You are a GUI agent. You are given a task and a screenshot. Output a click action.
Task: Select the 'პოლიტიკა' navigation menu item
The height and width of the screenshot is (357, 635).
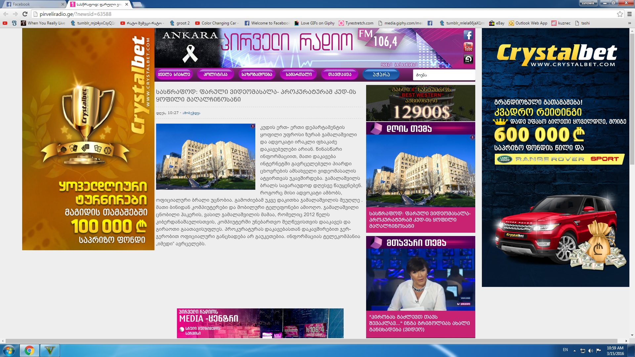(215, 74)
